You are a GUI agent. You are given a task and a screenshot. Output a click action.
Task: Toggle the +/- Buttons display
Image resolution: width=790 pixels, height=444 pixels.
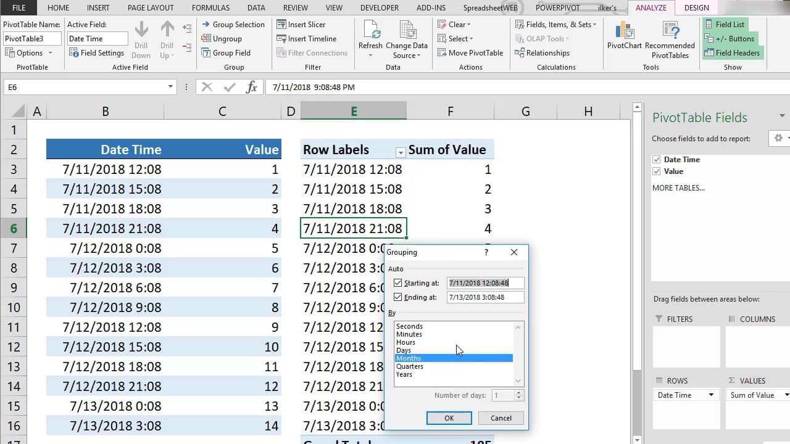point(730,39)
